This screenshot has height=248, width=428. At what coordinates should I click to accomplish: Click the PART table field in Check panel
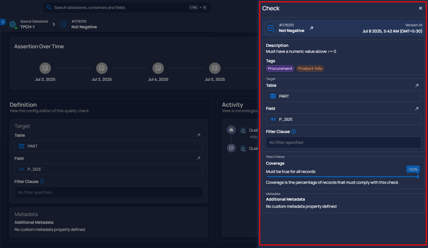click(343, 96)
